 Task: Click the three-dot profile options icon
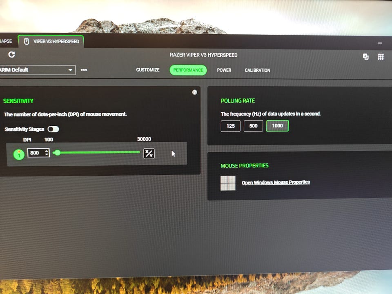tap(84, 70)
